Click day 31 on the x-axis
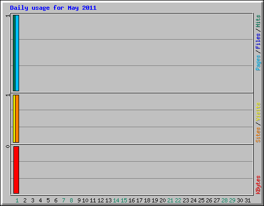Viewport: 264px width, 206px height. click(247, 200)
